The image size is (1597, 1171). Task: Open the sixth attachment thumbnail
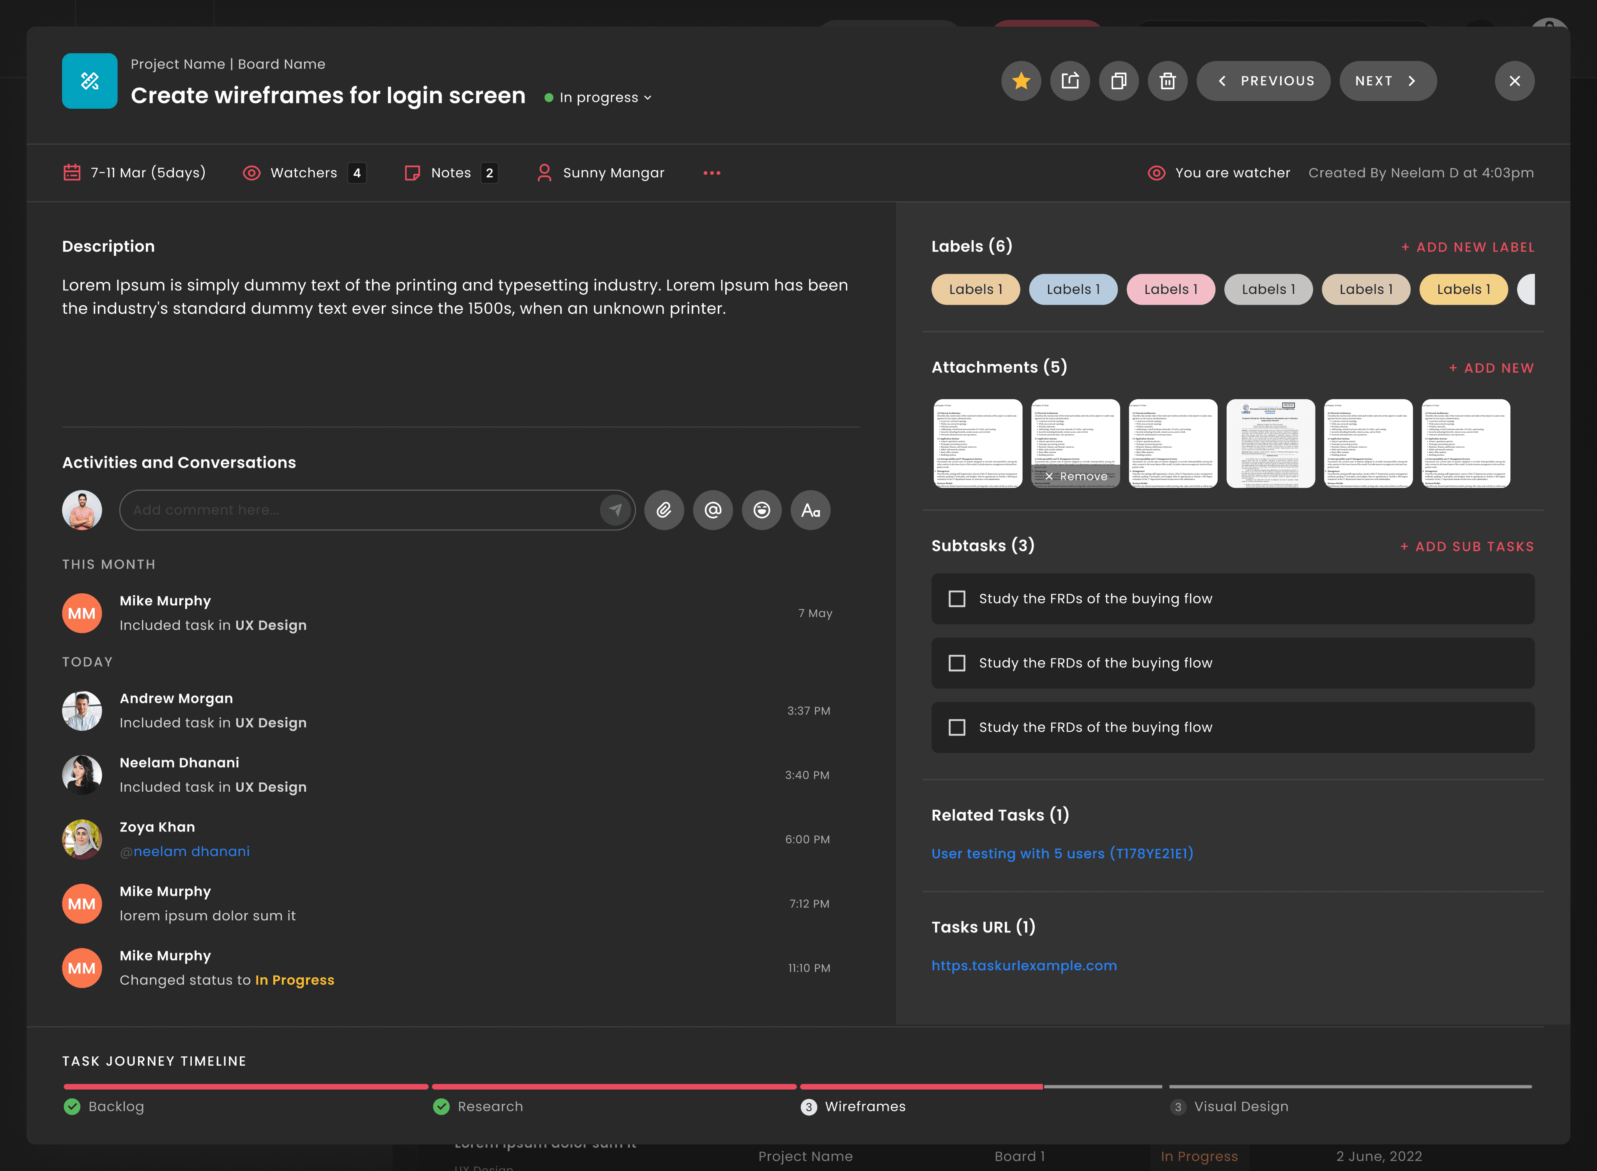(1466, 443)
